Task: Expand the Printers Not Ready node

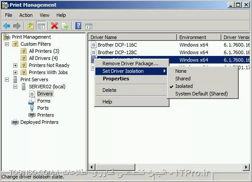Action: click(15, 65)
